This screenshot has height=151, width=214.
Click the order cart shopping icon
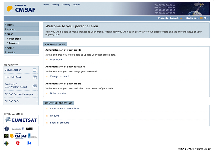[x=201, y=18]
